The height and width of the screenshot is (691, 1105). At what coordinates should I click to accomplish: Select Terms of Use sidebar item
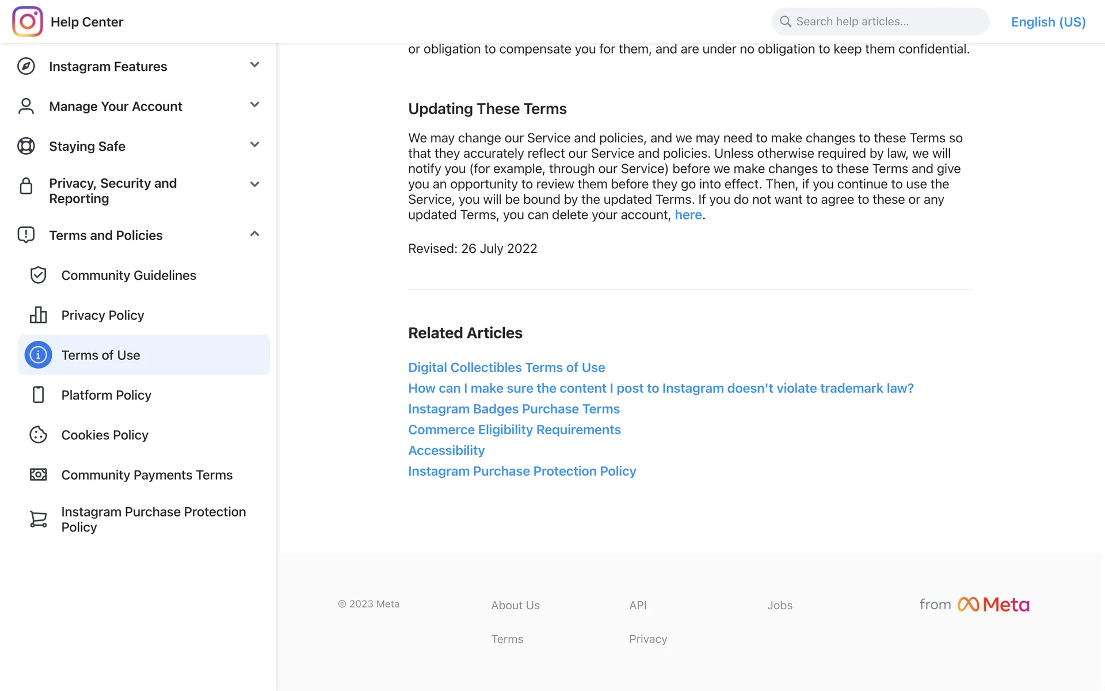coord(101,355)
